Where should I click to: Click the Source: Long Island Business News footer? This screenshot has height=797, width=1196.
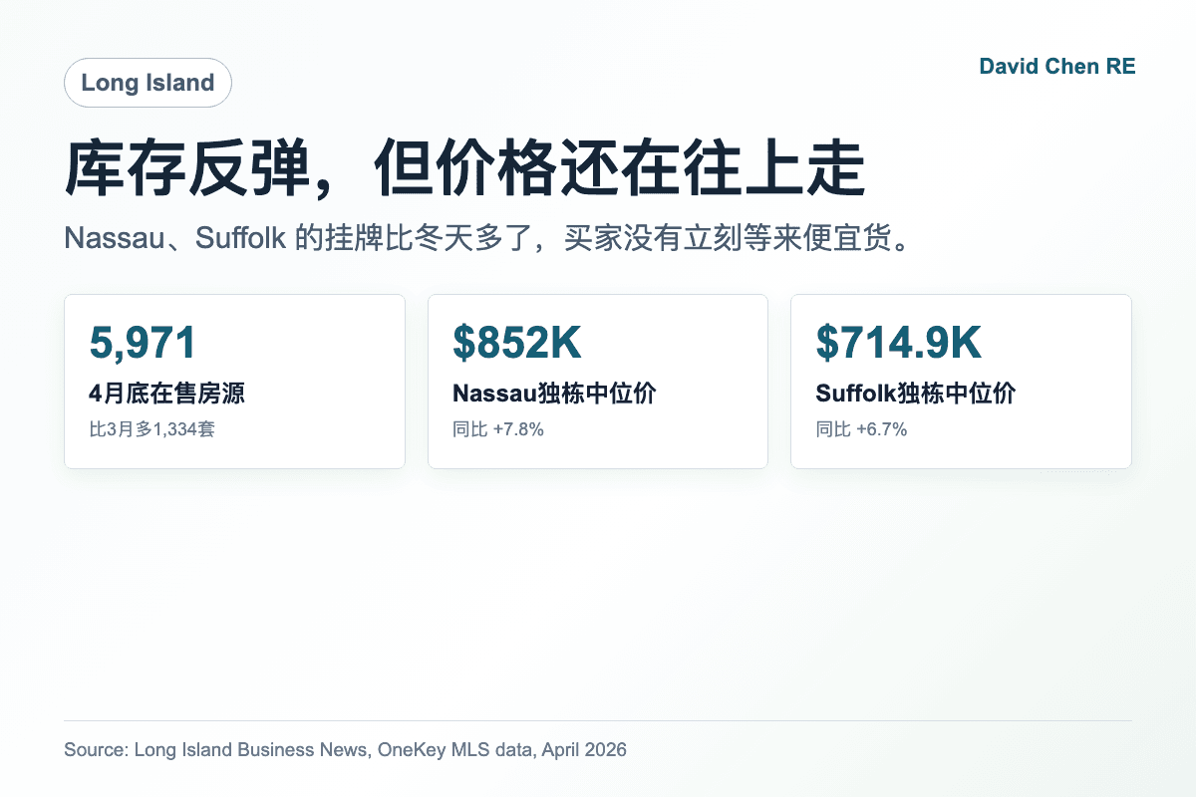pyautogui.click(x=345, y=750)
